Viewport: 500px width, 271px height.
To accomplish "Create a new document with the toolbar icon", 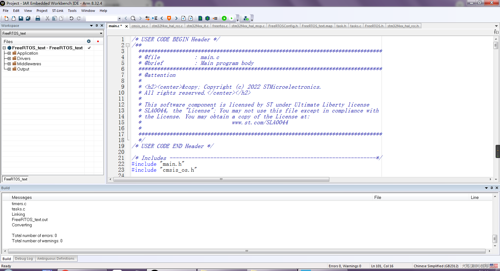I will pos(6,18).
